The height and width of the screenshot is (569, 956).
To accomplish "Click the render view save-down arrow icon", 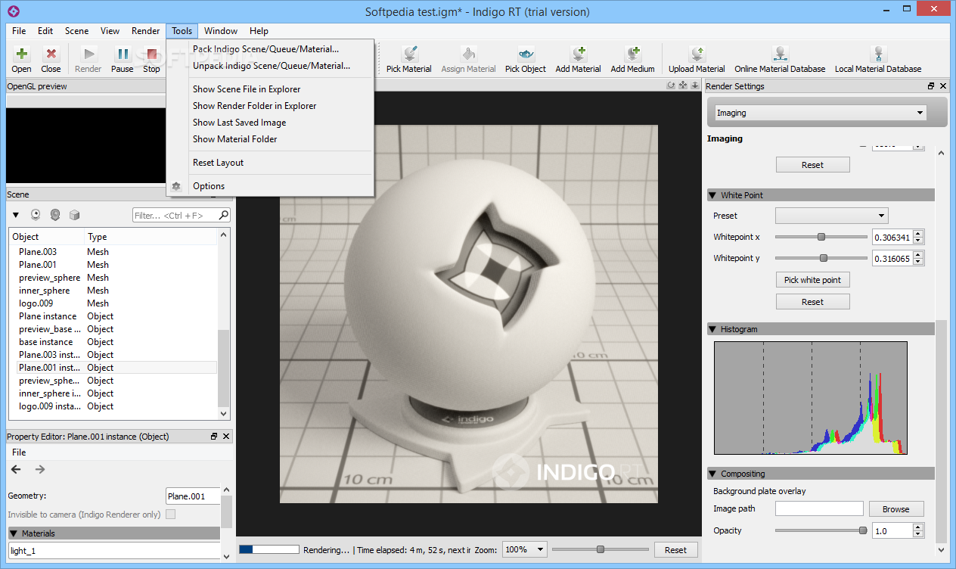I will pos(694,86).
